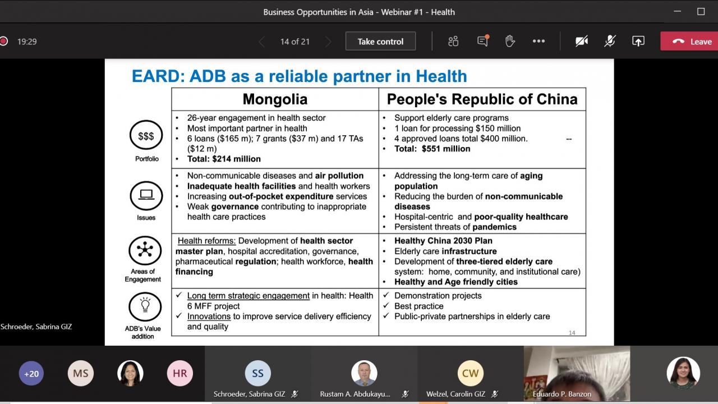Open the meeting chat
Image resolution: width=718 pixels, height=404 pixels.
click(482, 41)
